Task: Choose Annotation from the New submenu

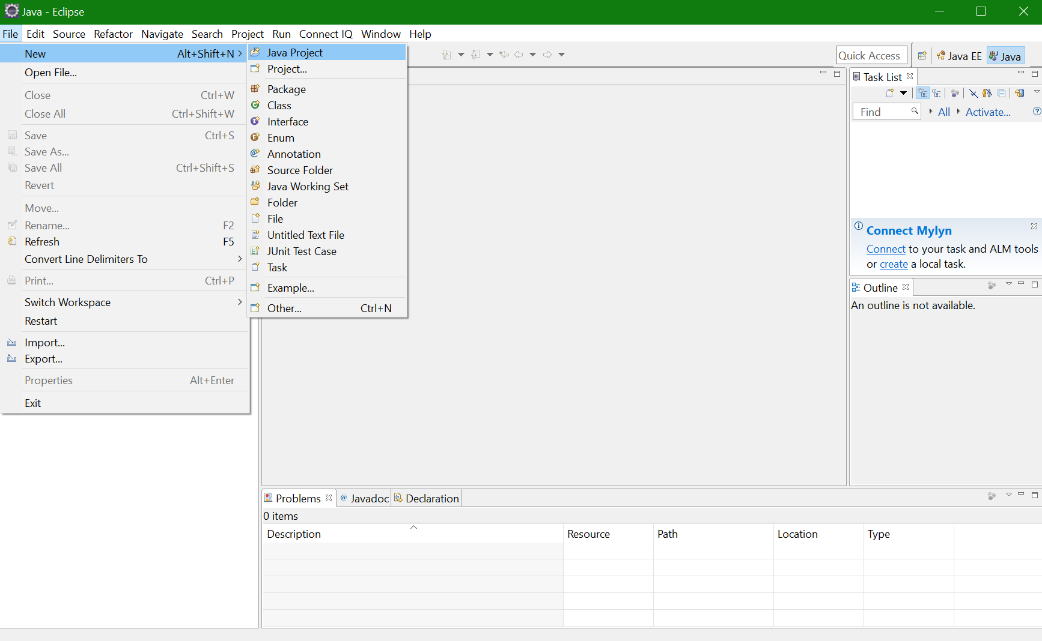Action: pos(328,154)
